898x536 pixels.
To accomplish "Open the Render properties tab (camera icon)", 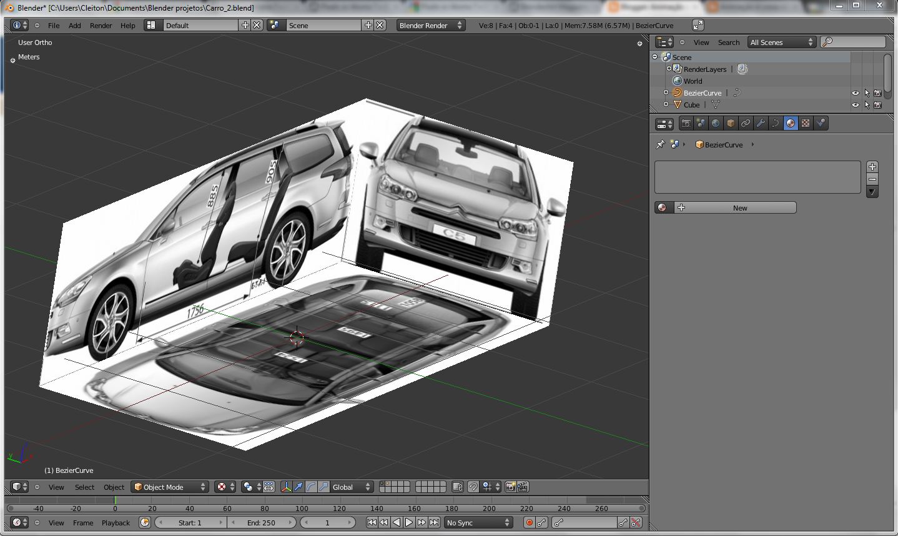I will point(686,124).
